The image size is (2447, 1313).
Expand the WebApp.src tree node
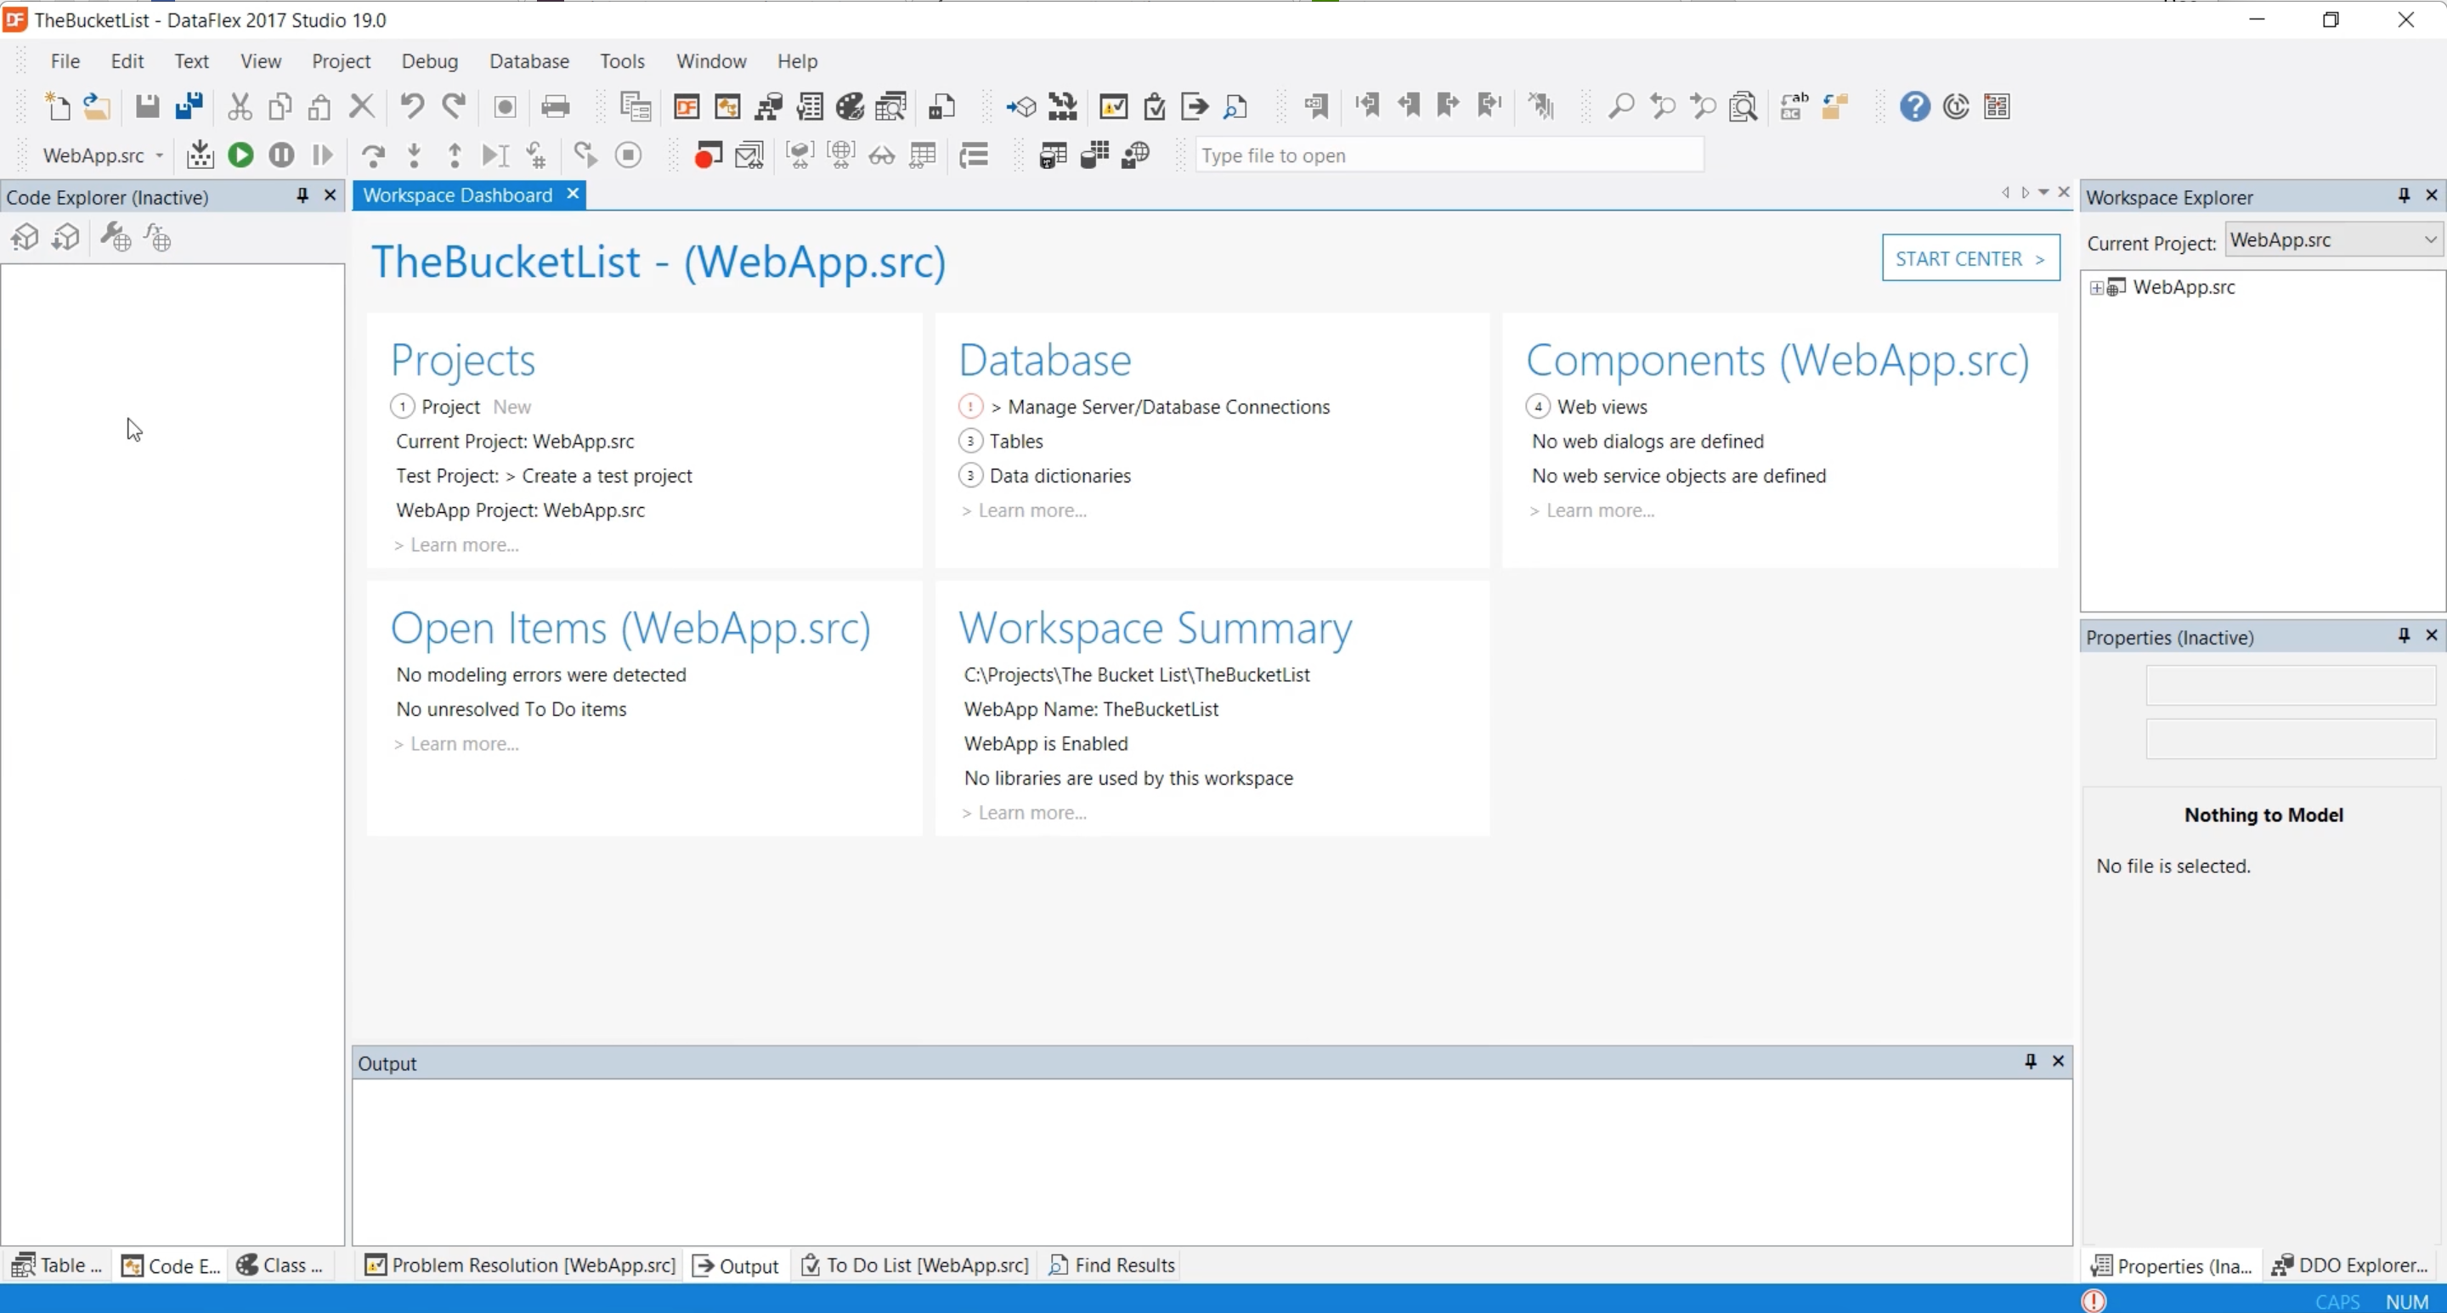click(2096, 288)
